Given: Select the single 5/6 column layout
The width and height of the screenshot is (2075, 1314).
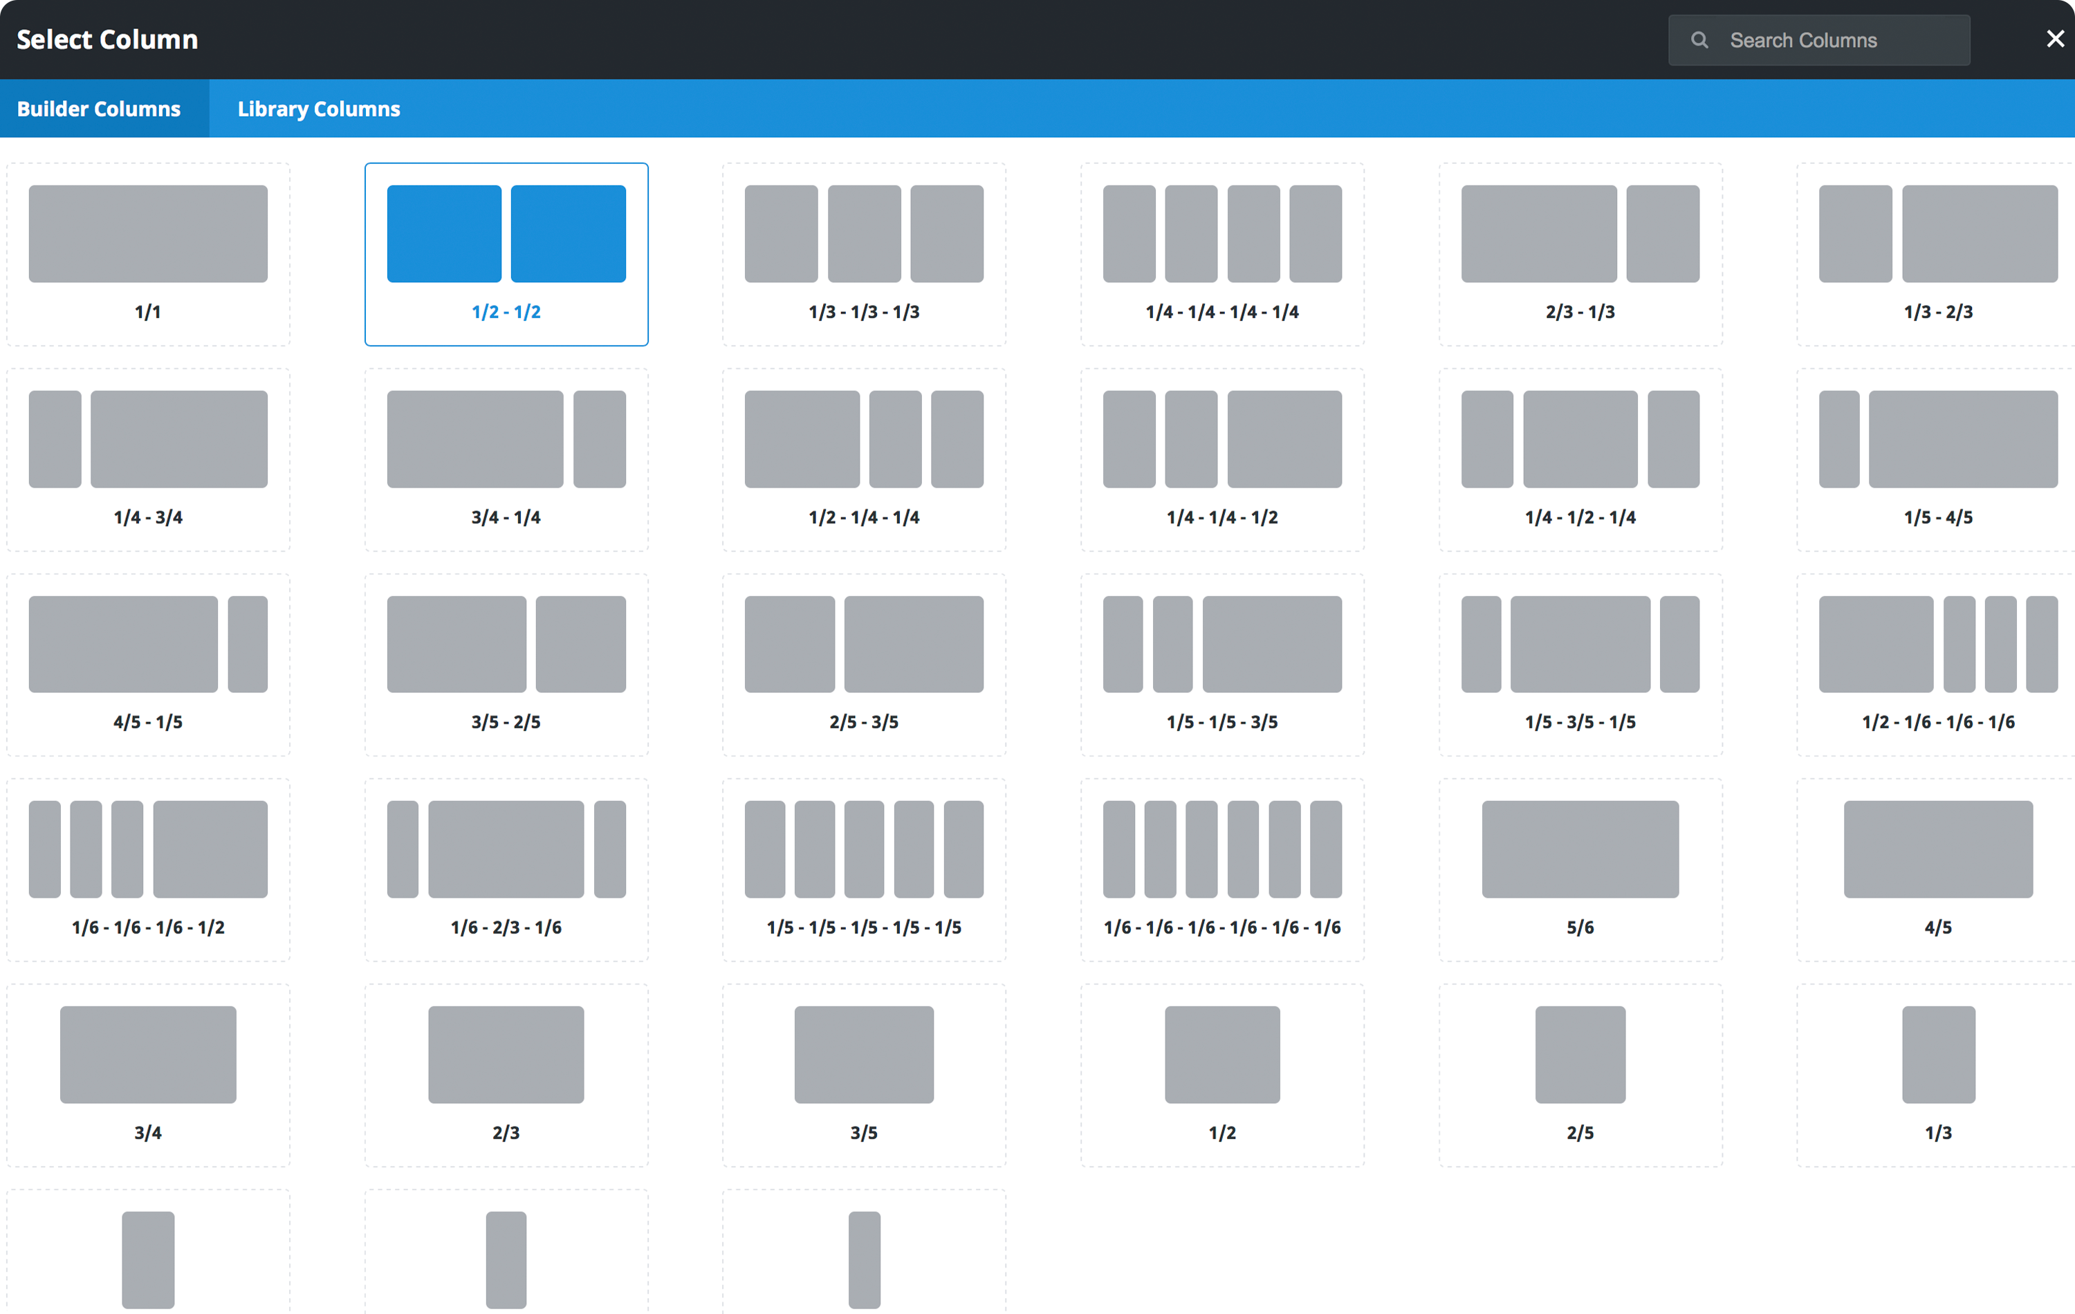Looking at the screenshot, I should (x=1580, y=869).
